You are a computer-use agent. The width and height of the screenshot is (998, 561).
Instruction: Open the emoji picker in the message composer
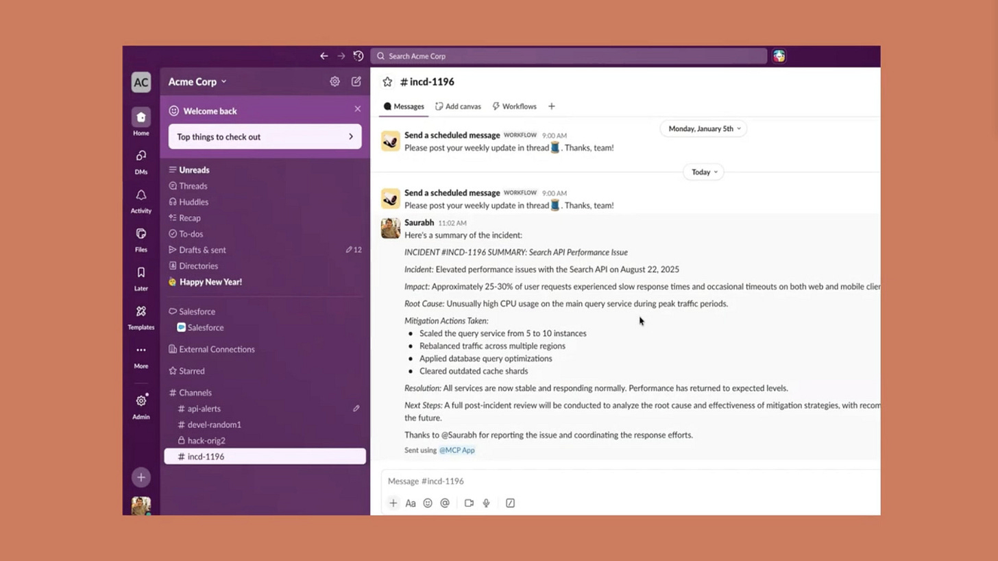(428, 503)
